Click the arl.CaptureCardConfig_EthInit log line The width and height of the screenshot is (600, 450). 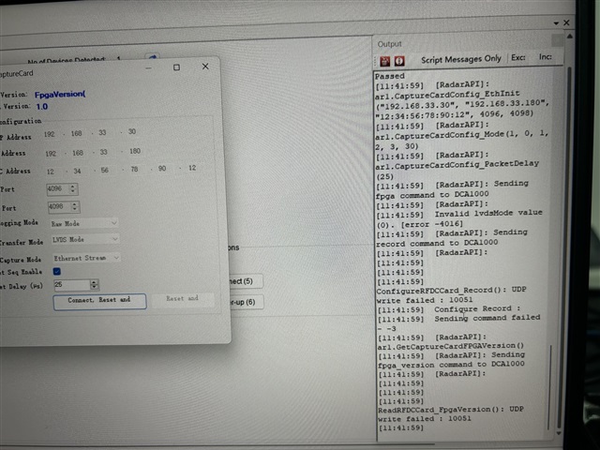[x=447, y=94]
